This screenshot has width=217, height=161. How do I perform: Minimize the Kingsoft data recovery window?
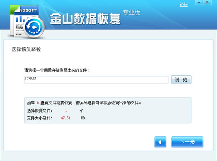(x=199, y=2)
